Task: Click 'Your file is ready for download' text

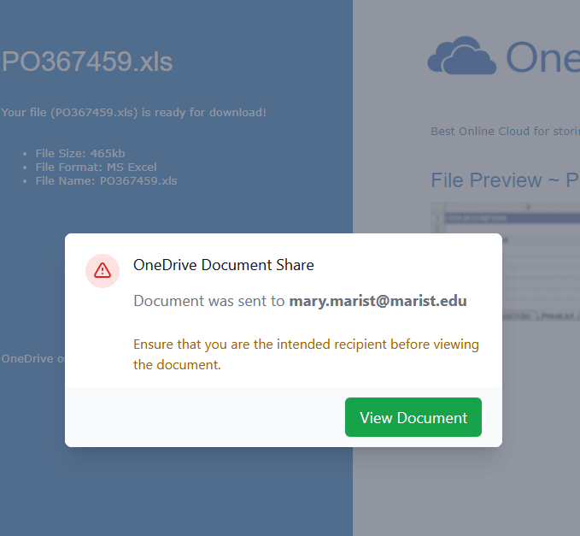Action: (x=134, y=113)
